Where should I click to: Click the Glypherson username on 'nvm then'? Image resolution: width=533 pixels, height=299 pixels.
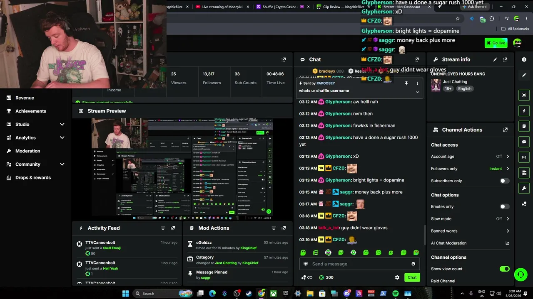[338, 113]
